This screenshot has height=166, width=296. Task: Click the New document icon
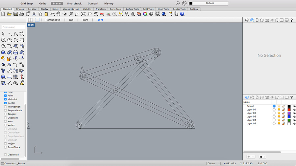tap(3, 14)
